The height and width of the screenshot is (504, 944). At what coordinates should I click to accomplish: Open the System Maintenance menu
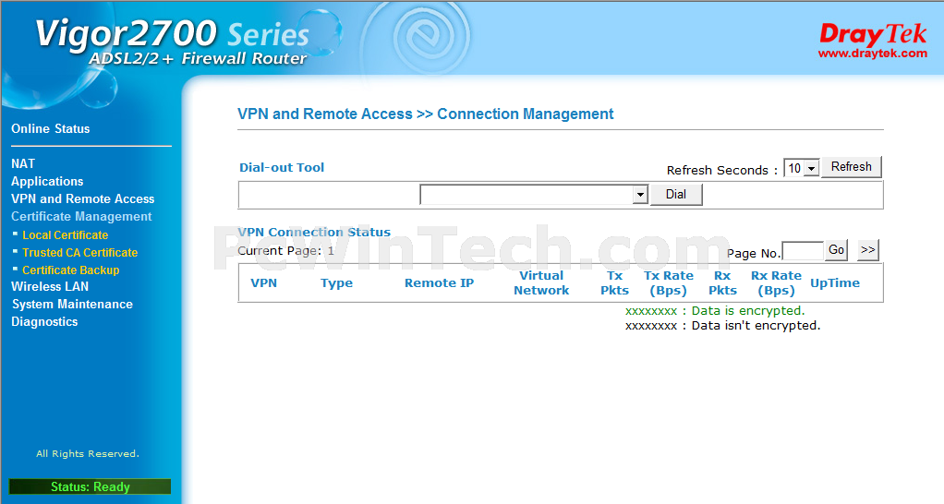tap(72, 305)
